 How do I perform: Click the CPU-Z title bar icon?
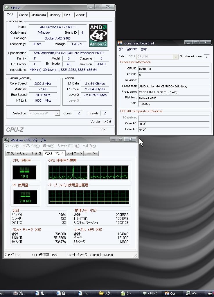(x=7, y=8)
